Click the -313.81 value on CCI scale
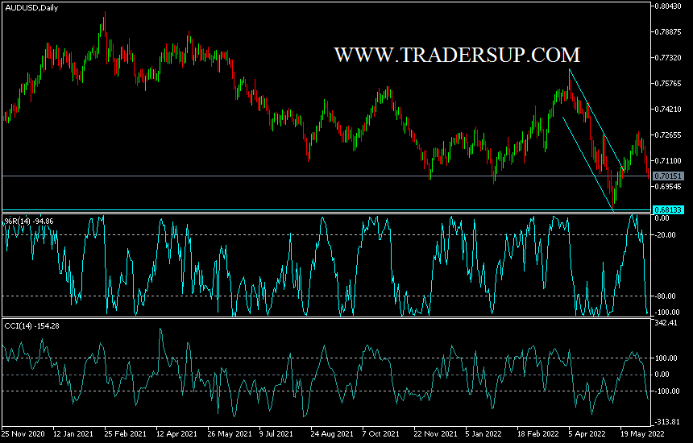This screenshot has width=693, height=443. [667, 422]
